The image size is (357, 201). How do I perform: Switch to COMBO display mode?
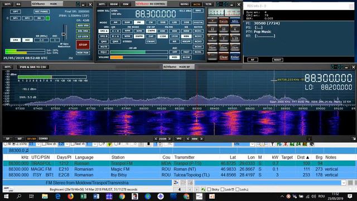[44, 138]
